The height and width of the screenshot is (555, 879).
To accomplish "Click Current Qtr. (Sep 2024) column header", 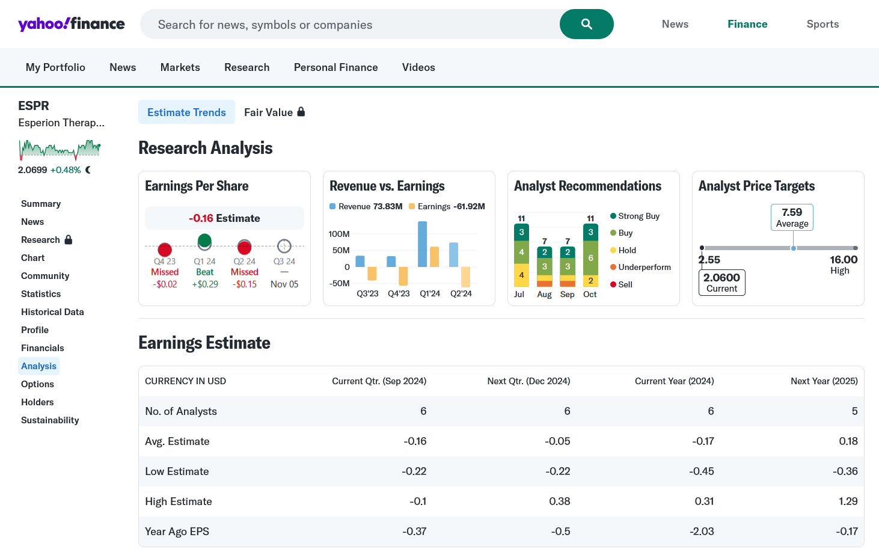I will 379,381.
